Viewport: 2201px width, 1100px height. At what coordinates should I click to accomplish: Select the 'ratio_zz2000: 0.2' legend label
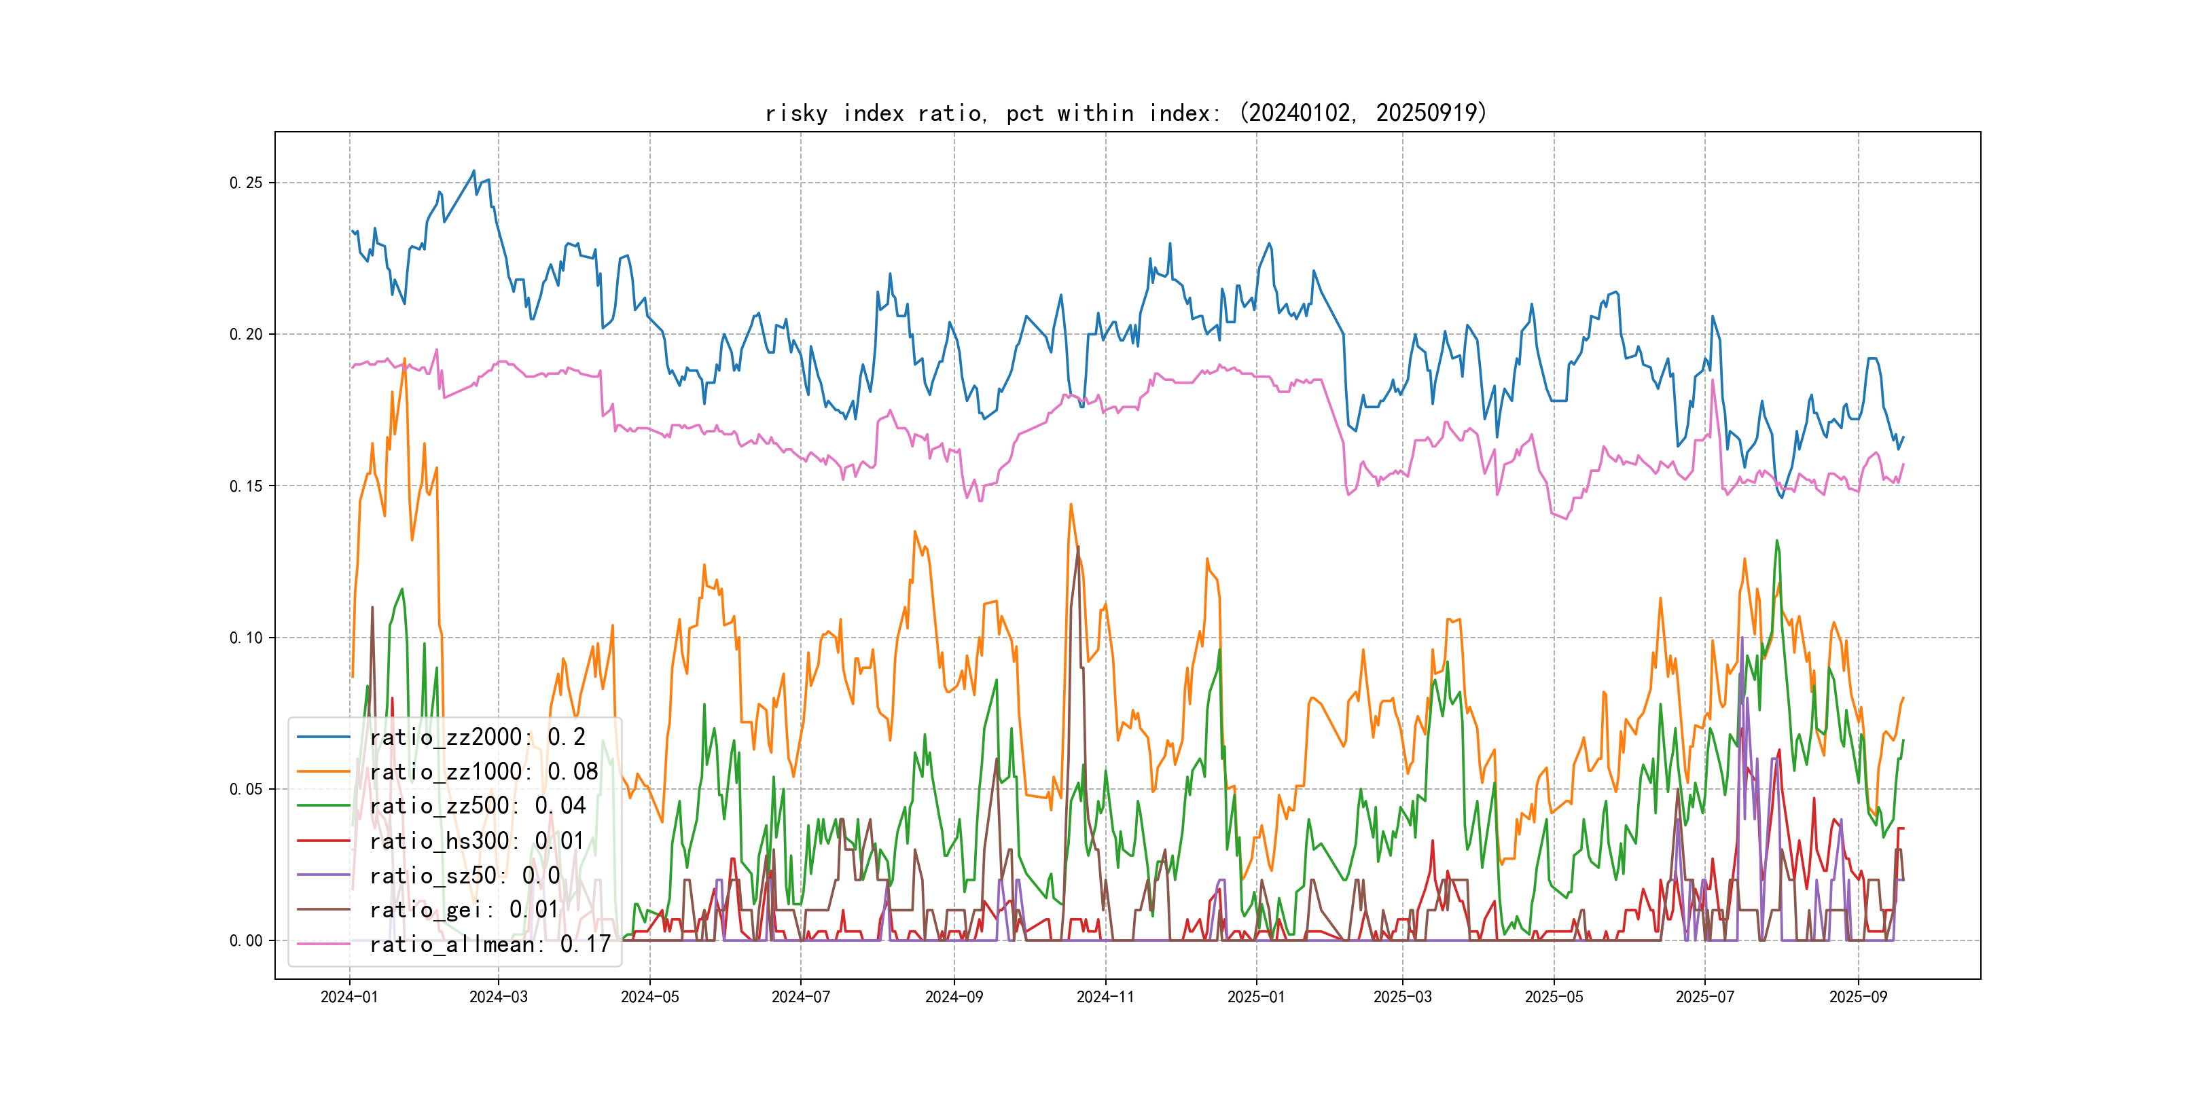click(x=477, y=736)
